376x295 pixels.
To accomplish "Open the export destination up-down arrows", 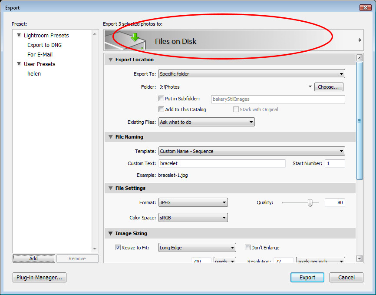I will point(360,40).
